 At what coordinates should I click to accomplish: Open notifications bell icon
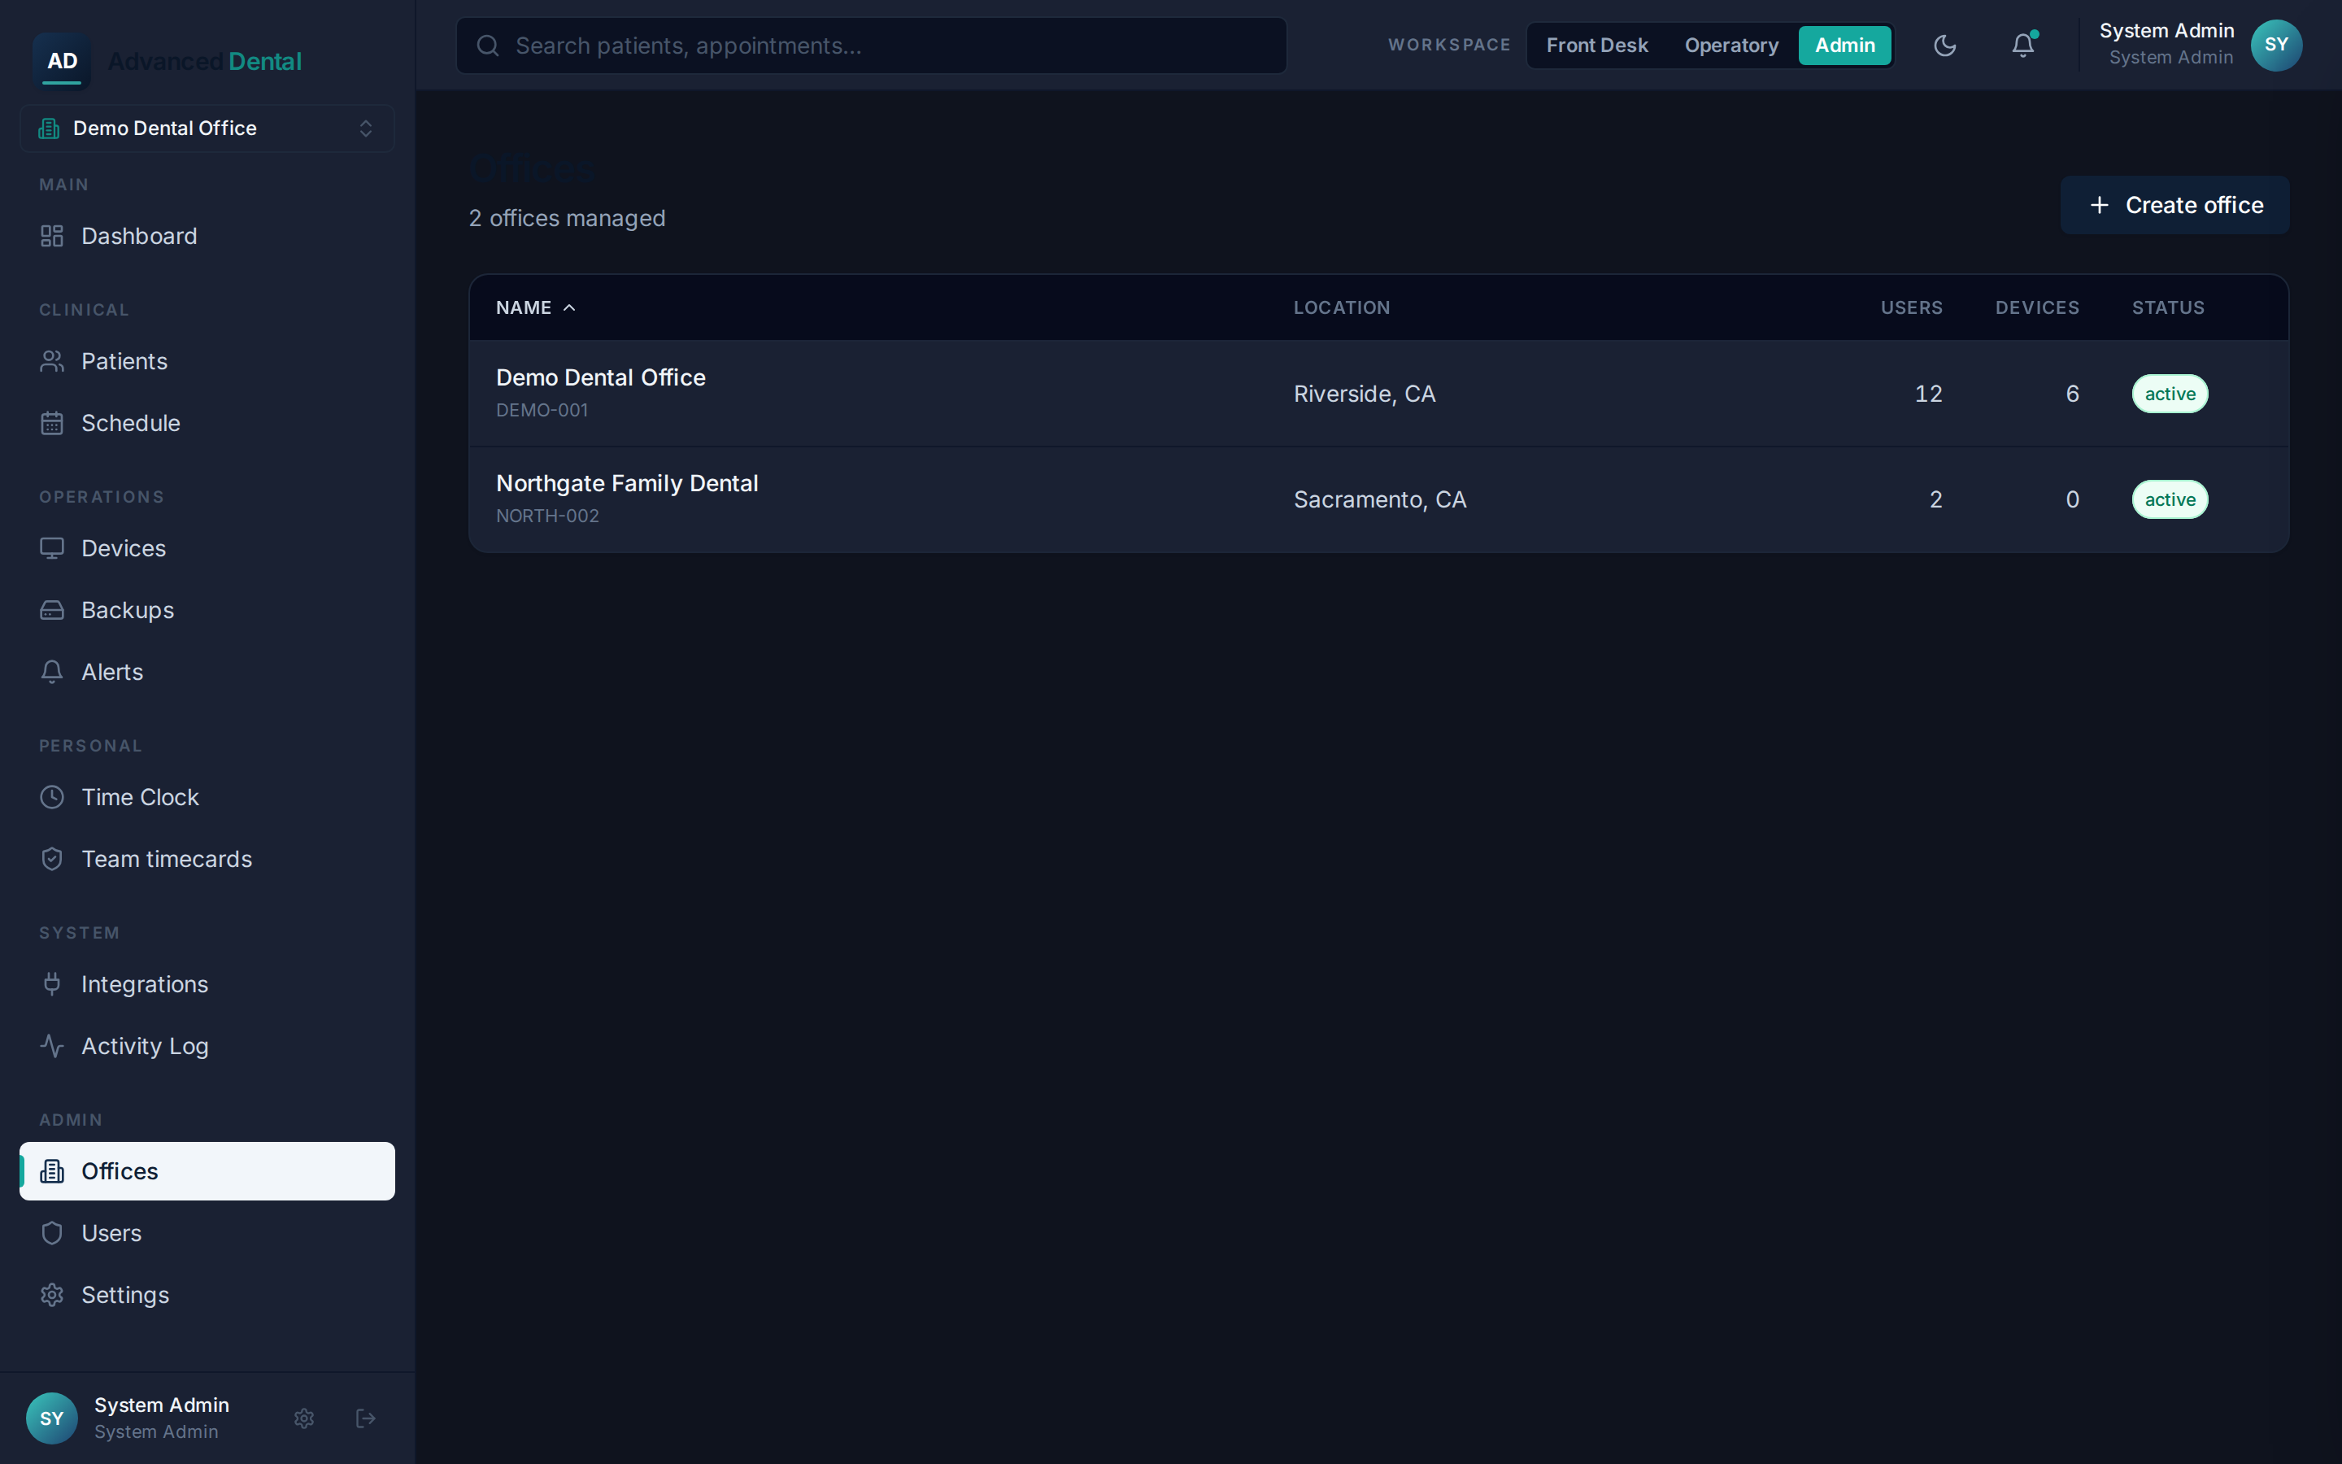2022,46
